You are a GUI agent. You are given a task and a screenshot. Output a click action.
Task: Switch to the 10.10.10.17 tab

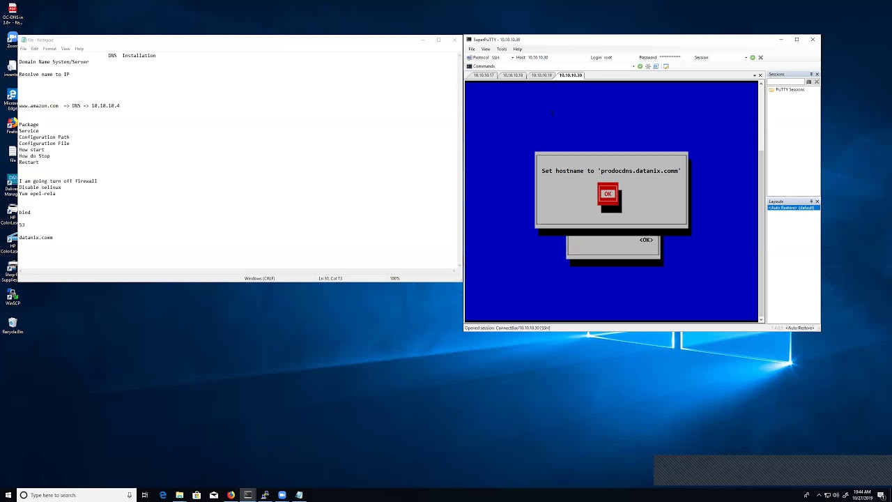point(484,75)
